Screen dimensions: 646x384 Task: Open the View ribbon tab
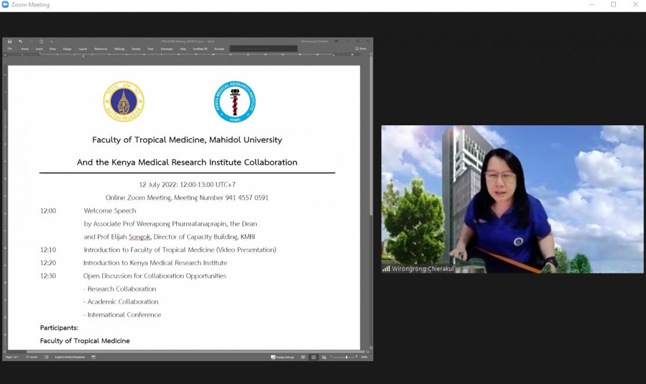click(150, 49)
